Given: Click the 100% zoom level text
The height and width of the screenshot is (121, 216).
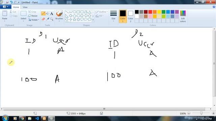Looking at the screenshot, I should [183, 114].
